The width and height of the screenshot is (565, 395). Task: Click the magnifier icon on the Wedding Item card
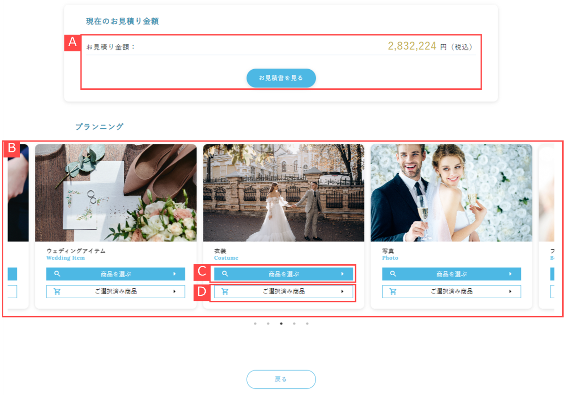(57, 274)
